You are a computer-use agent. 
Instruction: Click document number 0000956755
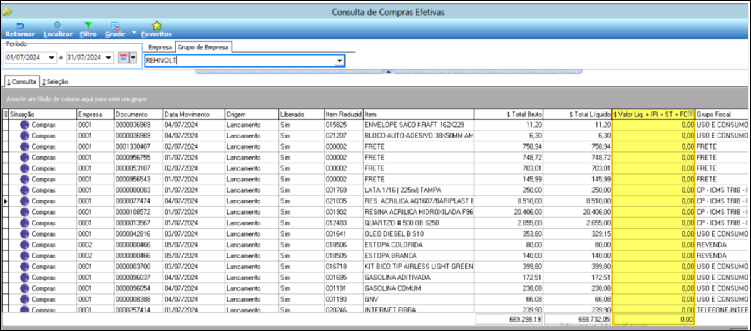tap(138, 157)
